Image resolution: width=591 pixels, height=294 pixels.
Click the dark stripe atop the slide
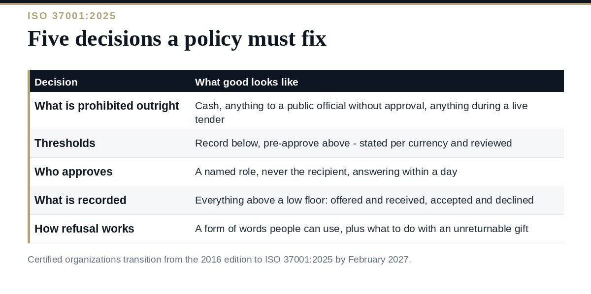[295, 1]
